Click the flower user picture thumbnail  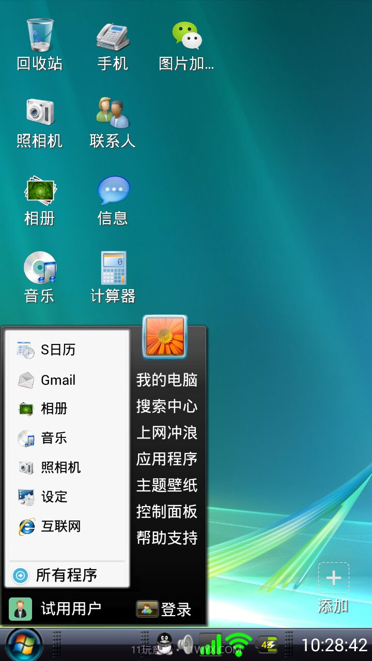[165, 337]
